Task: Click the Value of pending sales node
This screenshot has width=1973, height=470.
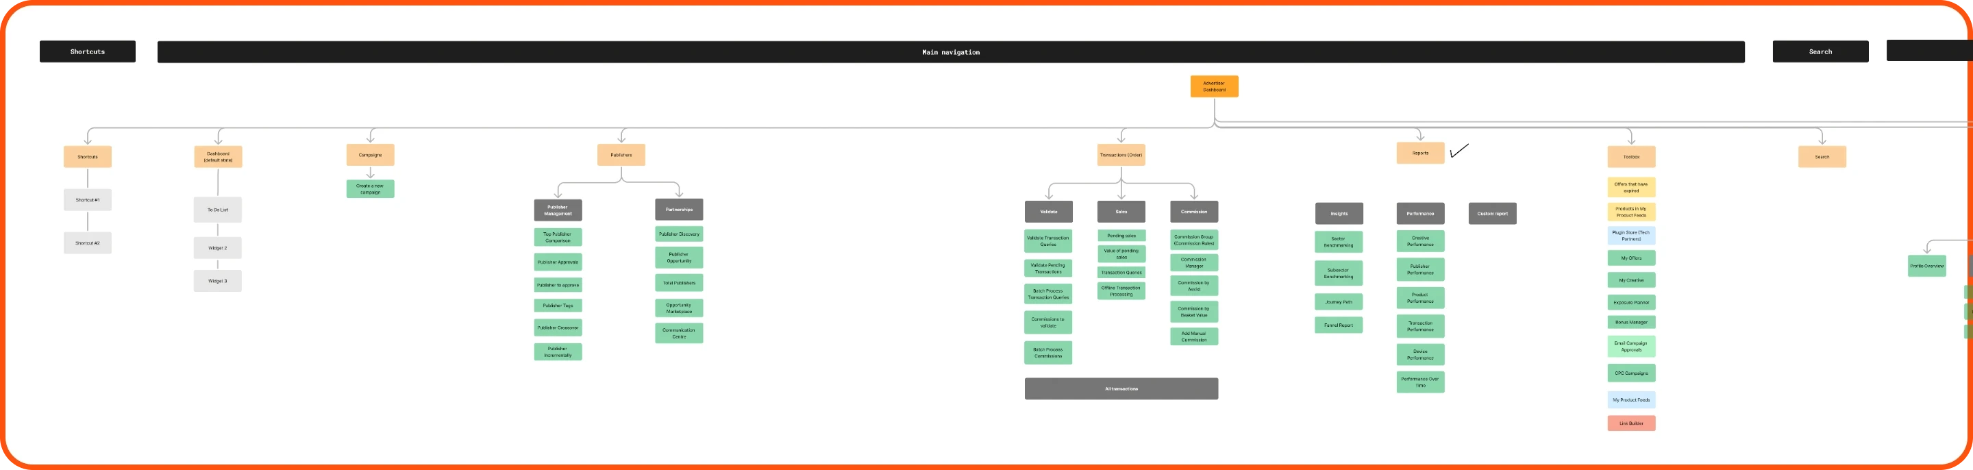Action: (1121, 254)
